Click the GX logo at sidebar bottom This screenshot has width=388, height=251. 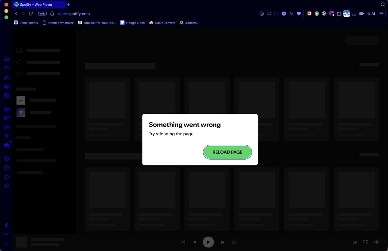pyautogui.click(x=6, y=234)
